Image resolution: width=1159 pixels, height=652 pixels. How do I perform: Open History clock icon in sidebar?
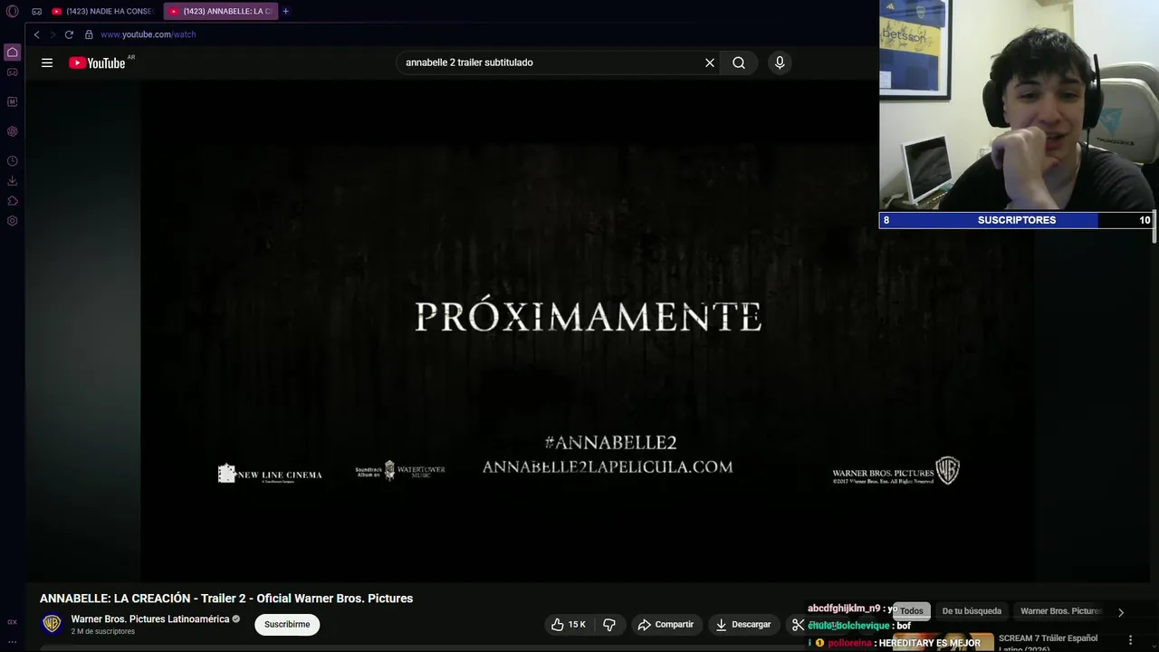pyautogui.click(x=13, y=161)
